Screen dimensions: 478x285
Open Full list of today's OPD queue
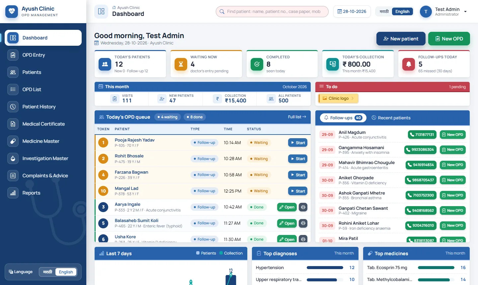point(297,117)
